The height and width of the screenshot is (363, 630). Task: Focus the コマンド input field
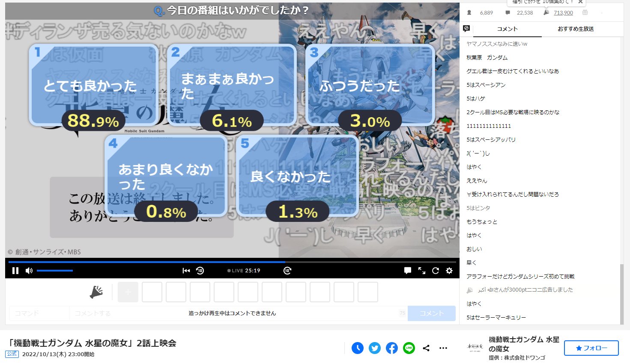coord(39,313)
